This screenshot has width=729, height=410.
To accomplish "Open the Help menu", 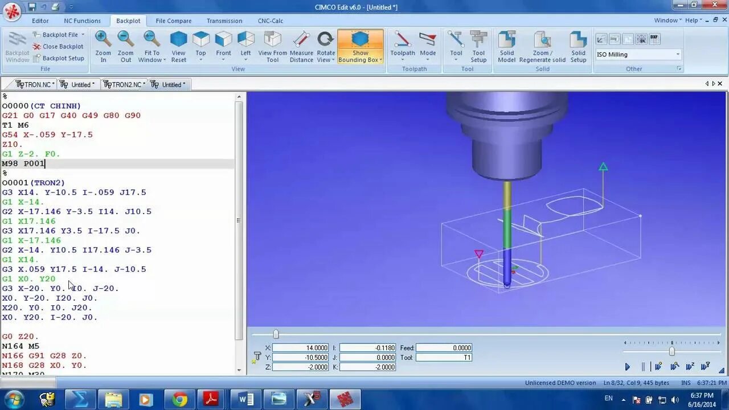I will (694, 20).
